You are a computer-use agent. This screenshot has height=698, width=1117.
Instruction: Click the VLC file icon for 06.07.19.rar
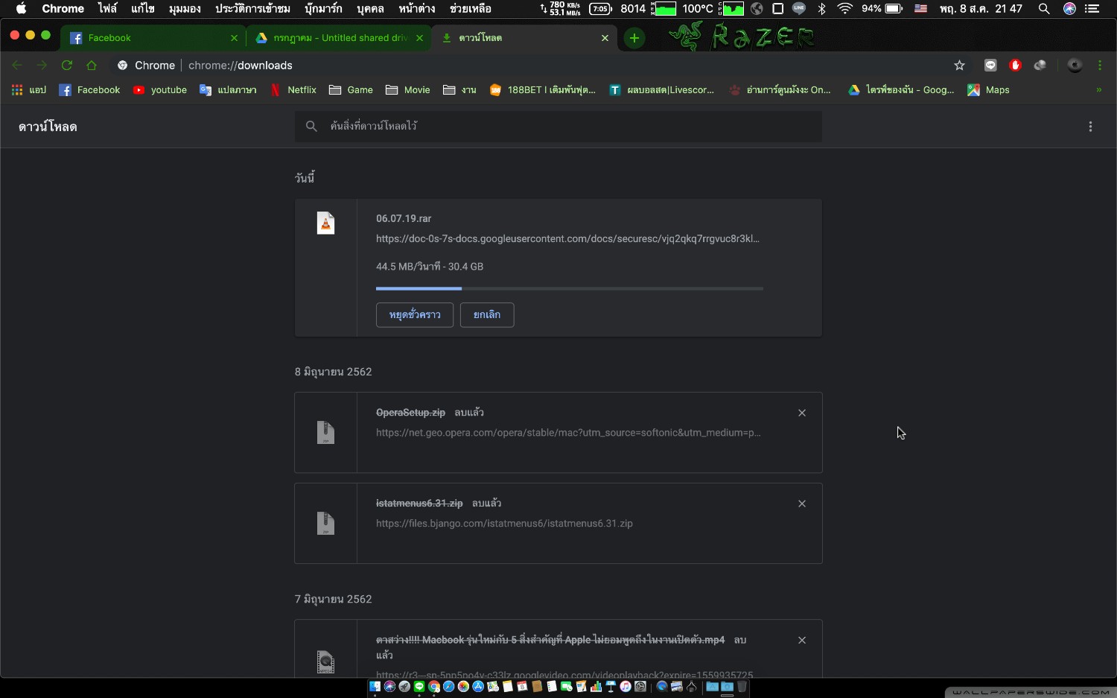point(325,223)
